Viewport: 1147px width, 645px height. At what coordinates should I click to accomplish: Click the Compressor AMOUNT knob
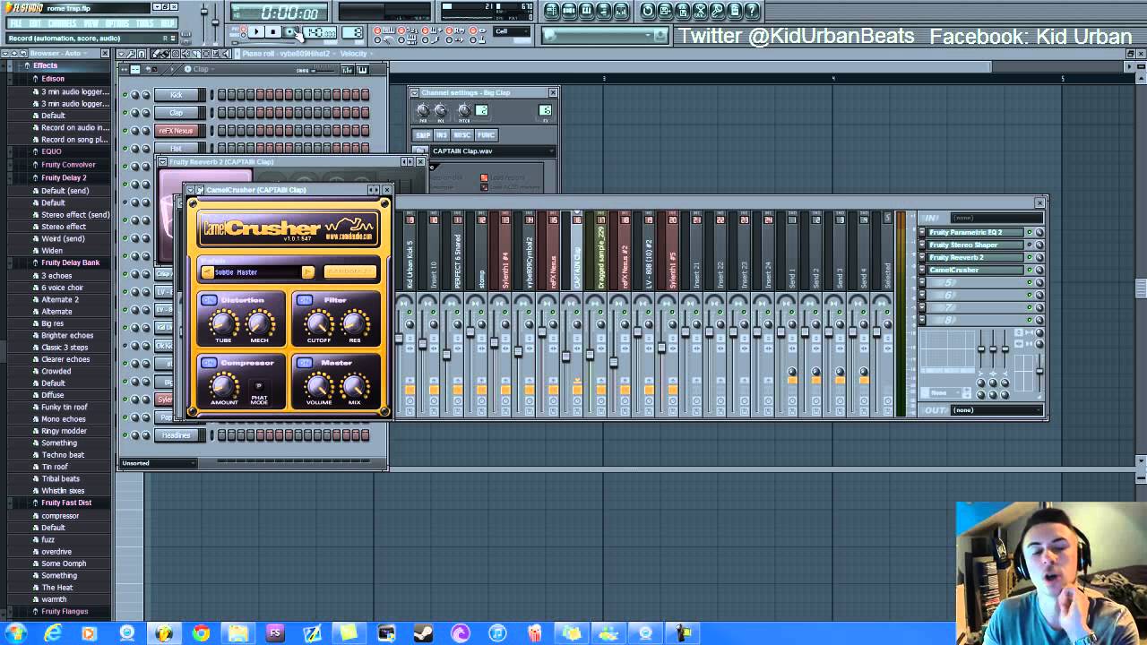click(223, 386)
